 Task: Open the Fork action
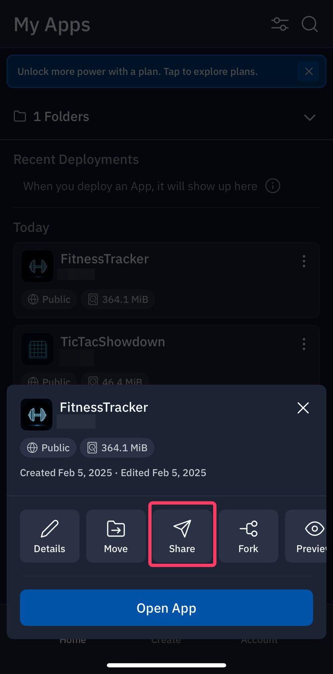pyautogui.click(x=248, y=536)
